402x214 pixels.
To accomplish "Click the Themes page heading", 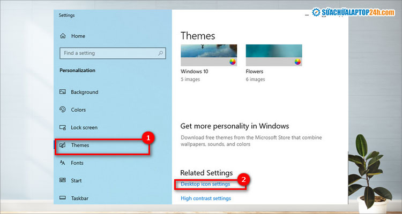I will [x=198, y=36].
